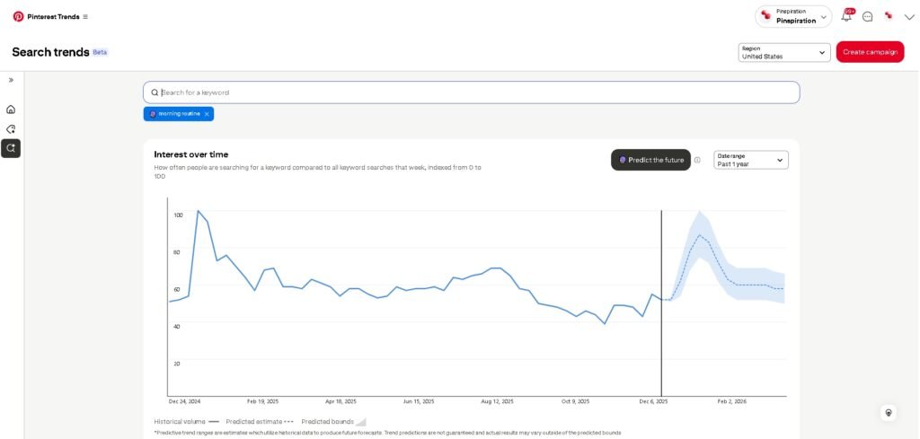
Task: Select the search trends sidebar icon
Action: click(11, 148)
